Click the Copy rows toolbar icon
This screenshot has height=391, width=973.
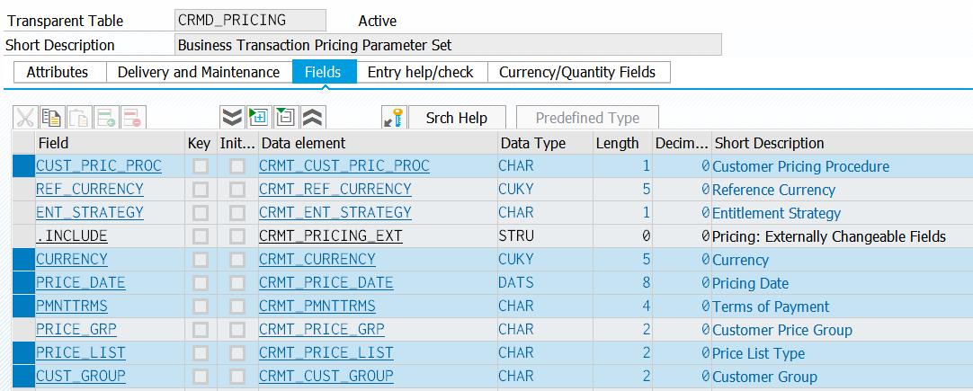[x=52, y=118]
